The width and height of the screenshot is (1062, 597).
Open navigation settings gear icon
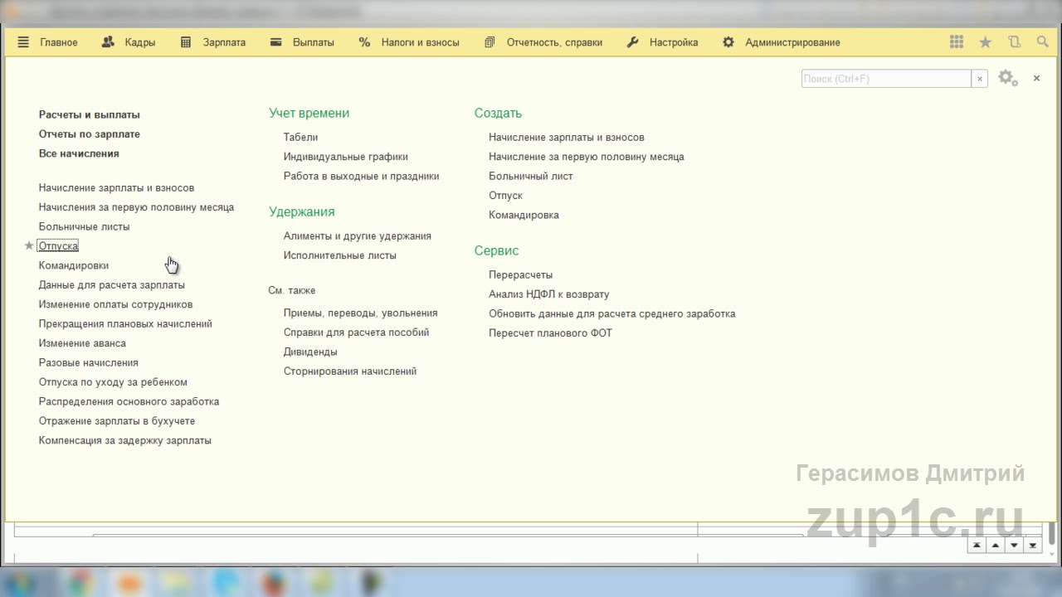click(1008, 78)
